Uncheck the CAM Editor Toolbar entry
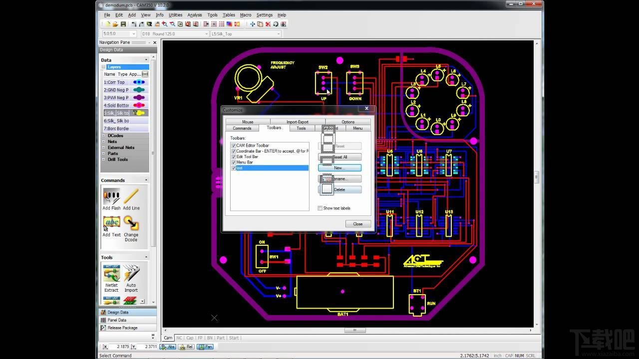The height and width of the screenshot is (359, 639). coord(233,145)
